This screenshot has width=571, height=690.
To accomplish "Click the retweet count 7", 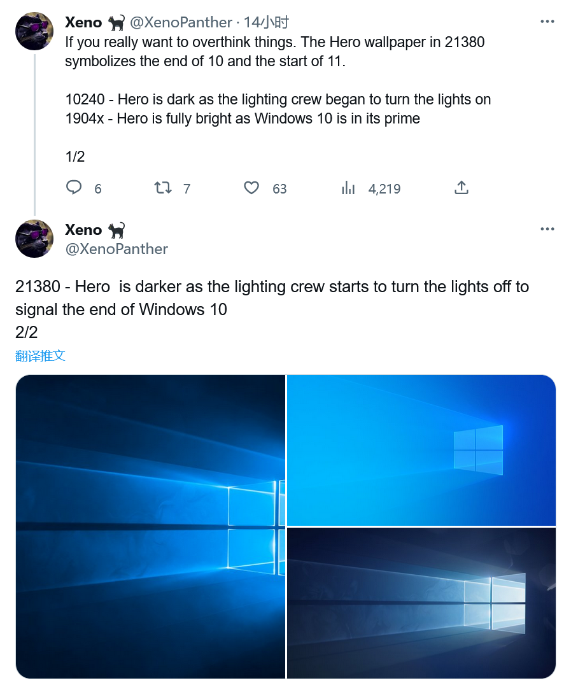I will [x=187, y=188].
